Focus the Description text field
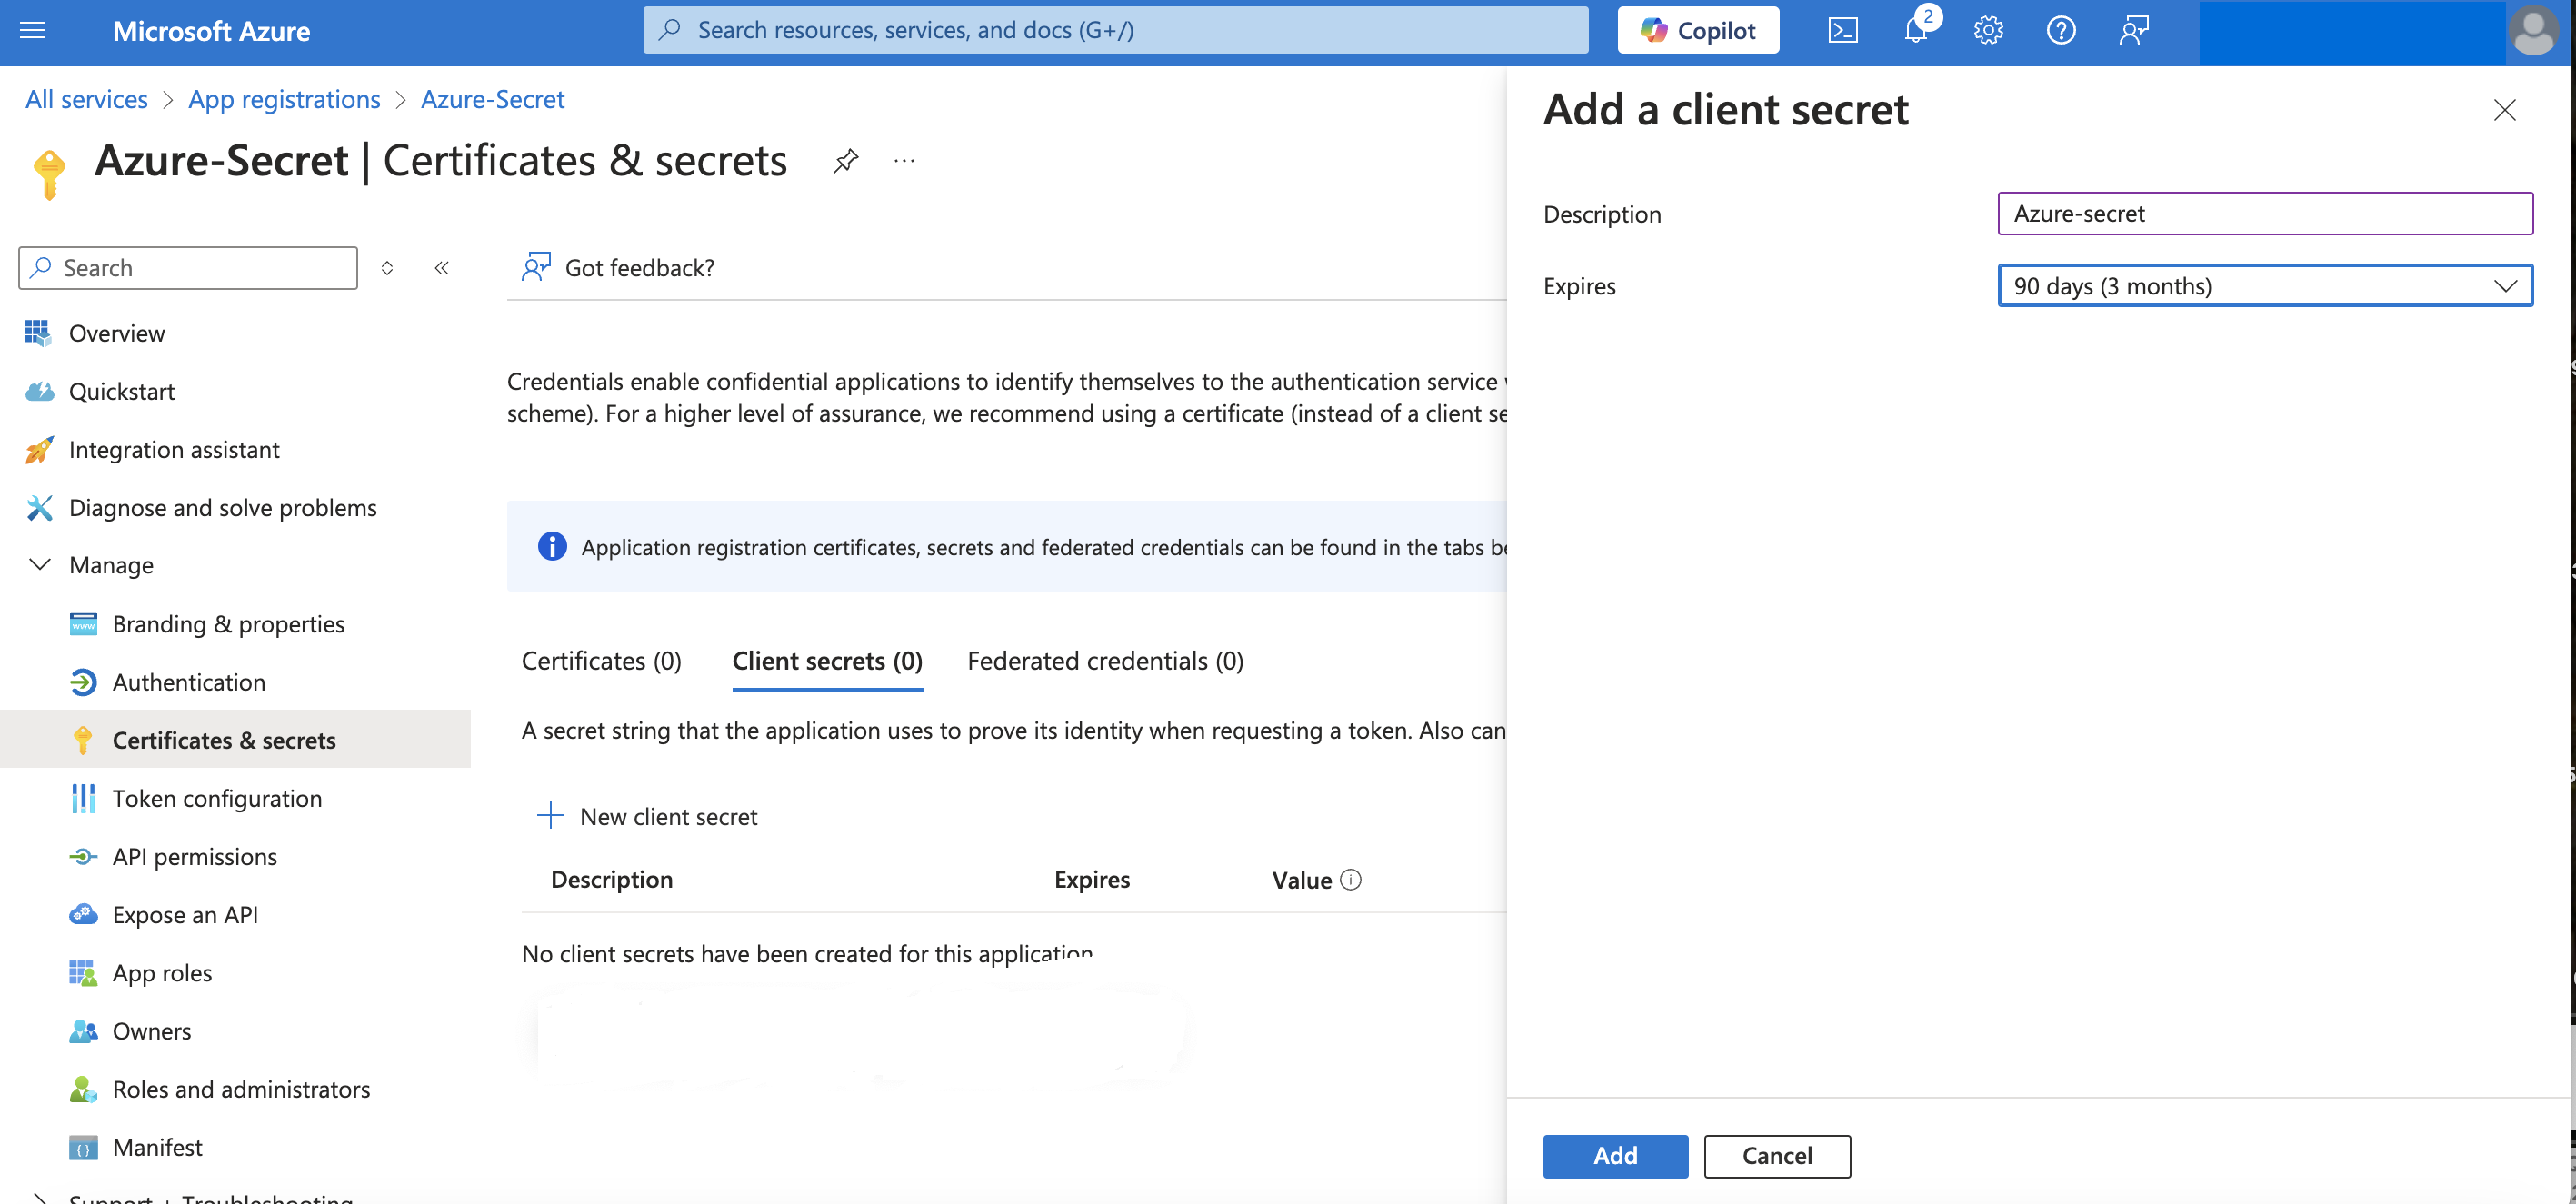The height and width of the screenshot is (1204, 2576). pyautogui.click(x=2264, y=213)
